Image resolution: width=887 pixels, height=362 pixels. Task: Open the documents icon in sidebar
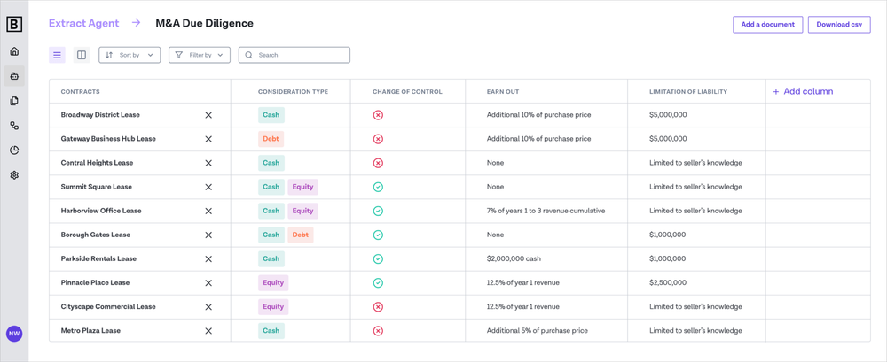(x=14, y=101)
